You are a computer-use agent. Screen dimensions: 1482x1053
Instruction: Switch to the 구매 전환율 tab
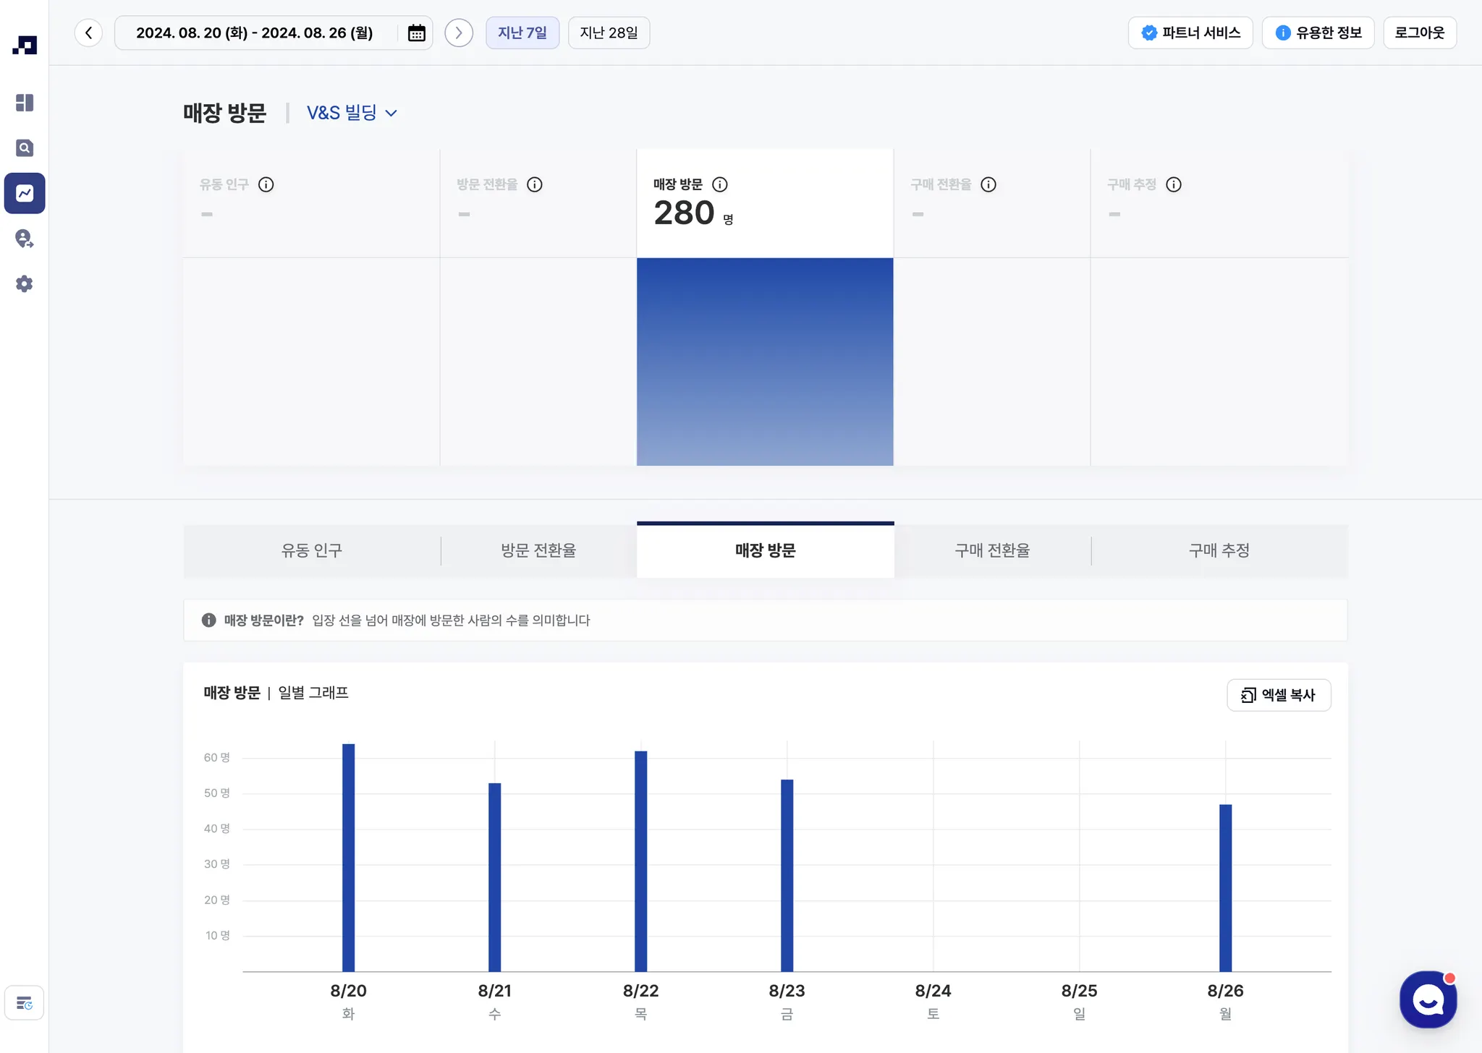992,550
